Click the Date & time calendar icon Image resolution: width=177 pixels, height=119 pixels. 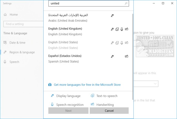coord(5,43)
